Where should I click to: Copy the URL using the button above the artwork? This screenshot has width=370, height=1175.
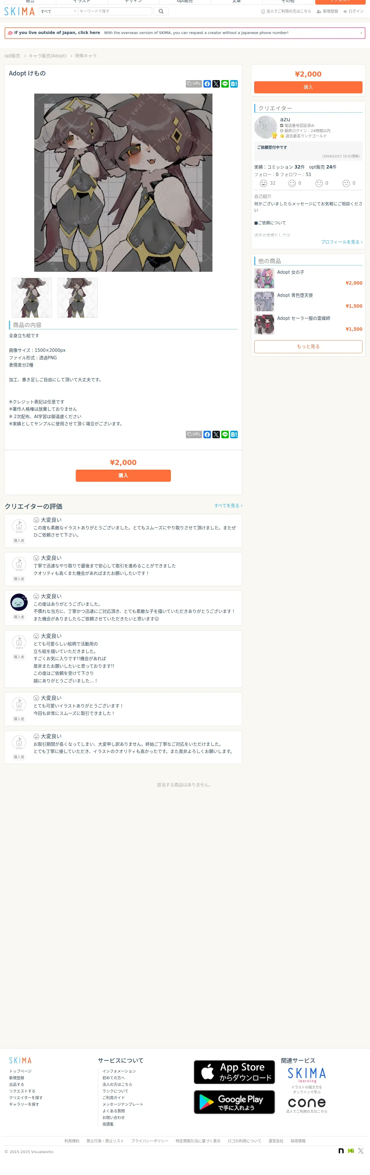click(194, 84)
